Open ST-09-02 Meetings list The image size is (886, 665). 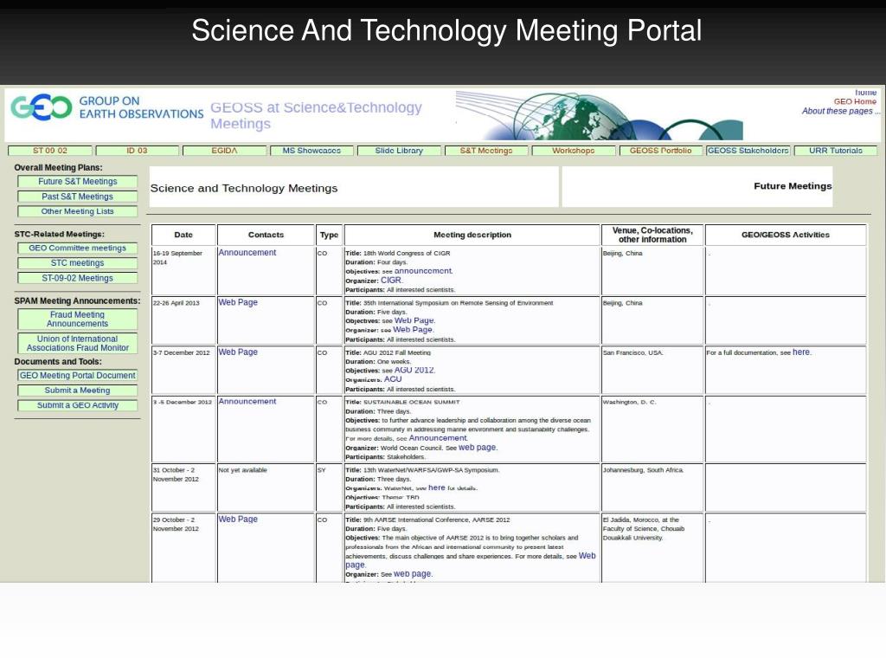(x=77, y=278)
